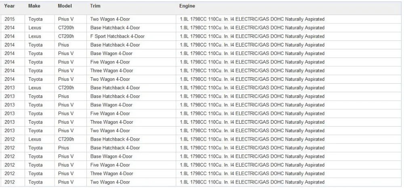This screenshot has width=404, height=188.
Task: Select Base Wagon 4-Door in the 2013 row
Action: pos(112,105)
